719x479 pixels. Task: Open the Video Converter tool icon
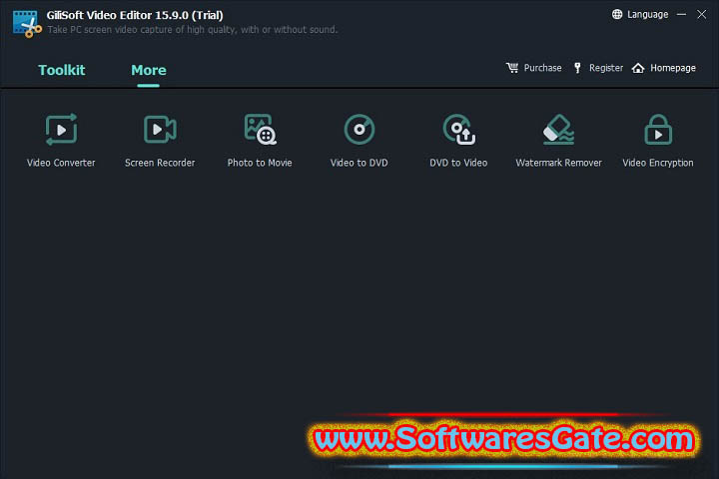[61, 130]
